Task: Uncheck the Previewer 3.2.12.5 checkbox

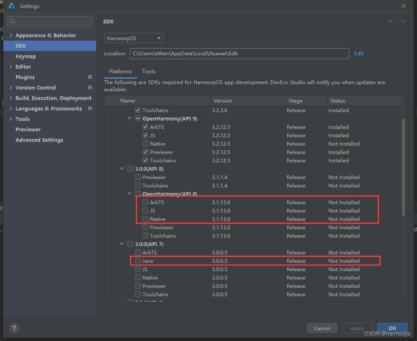Action: [145, 152]
